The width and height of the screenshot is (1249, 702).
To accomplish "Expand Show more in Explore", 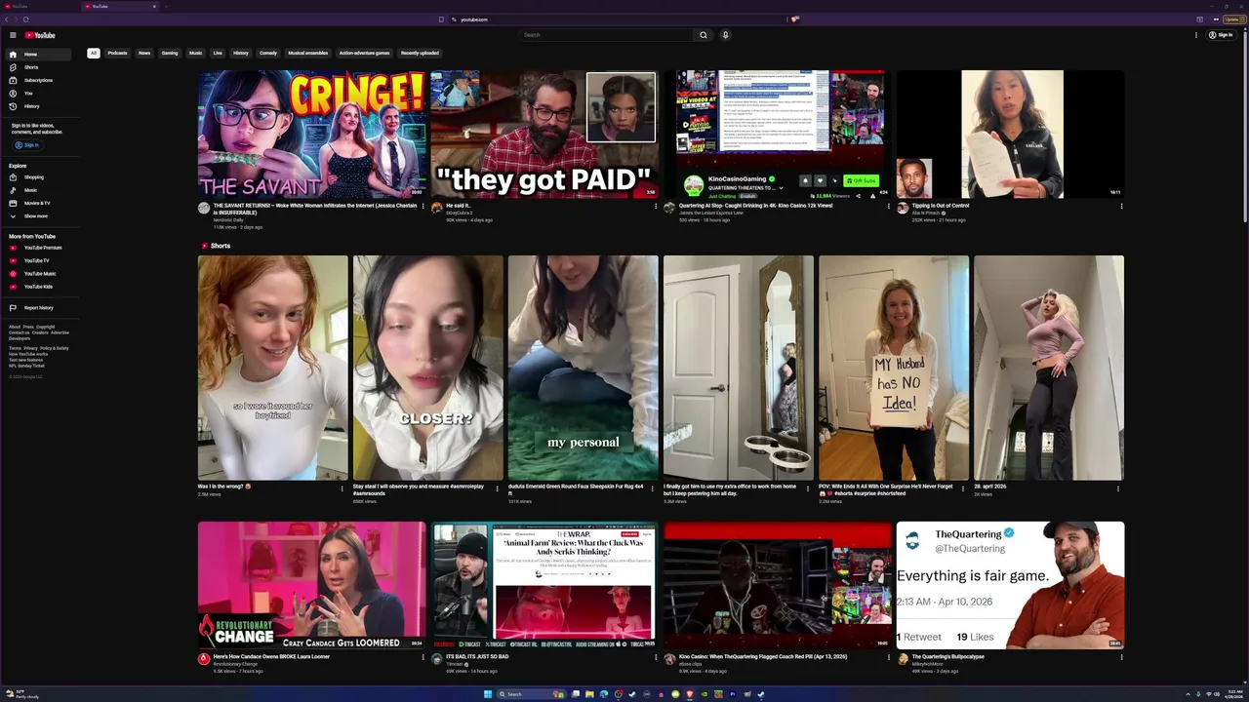I will tap(39, 215).
